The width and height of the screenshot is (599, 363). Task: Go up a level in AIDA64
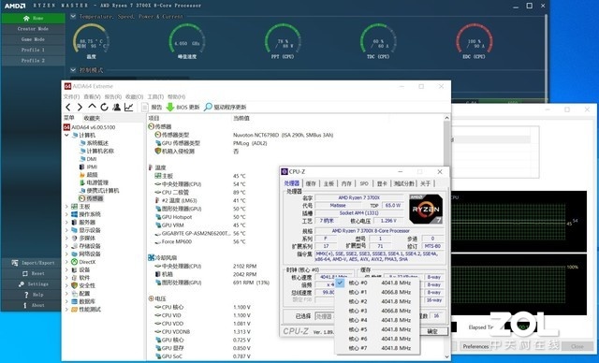pos(92,107)
